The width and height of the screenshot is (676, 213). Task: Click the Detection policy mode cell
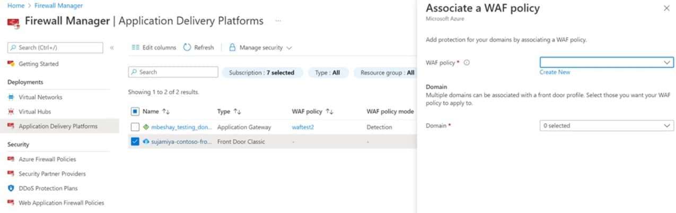(x=380, y=127)
